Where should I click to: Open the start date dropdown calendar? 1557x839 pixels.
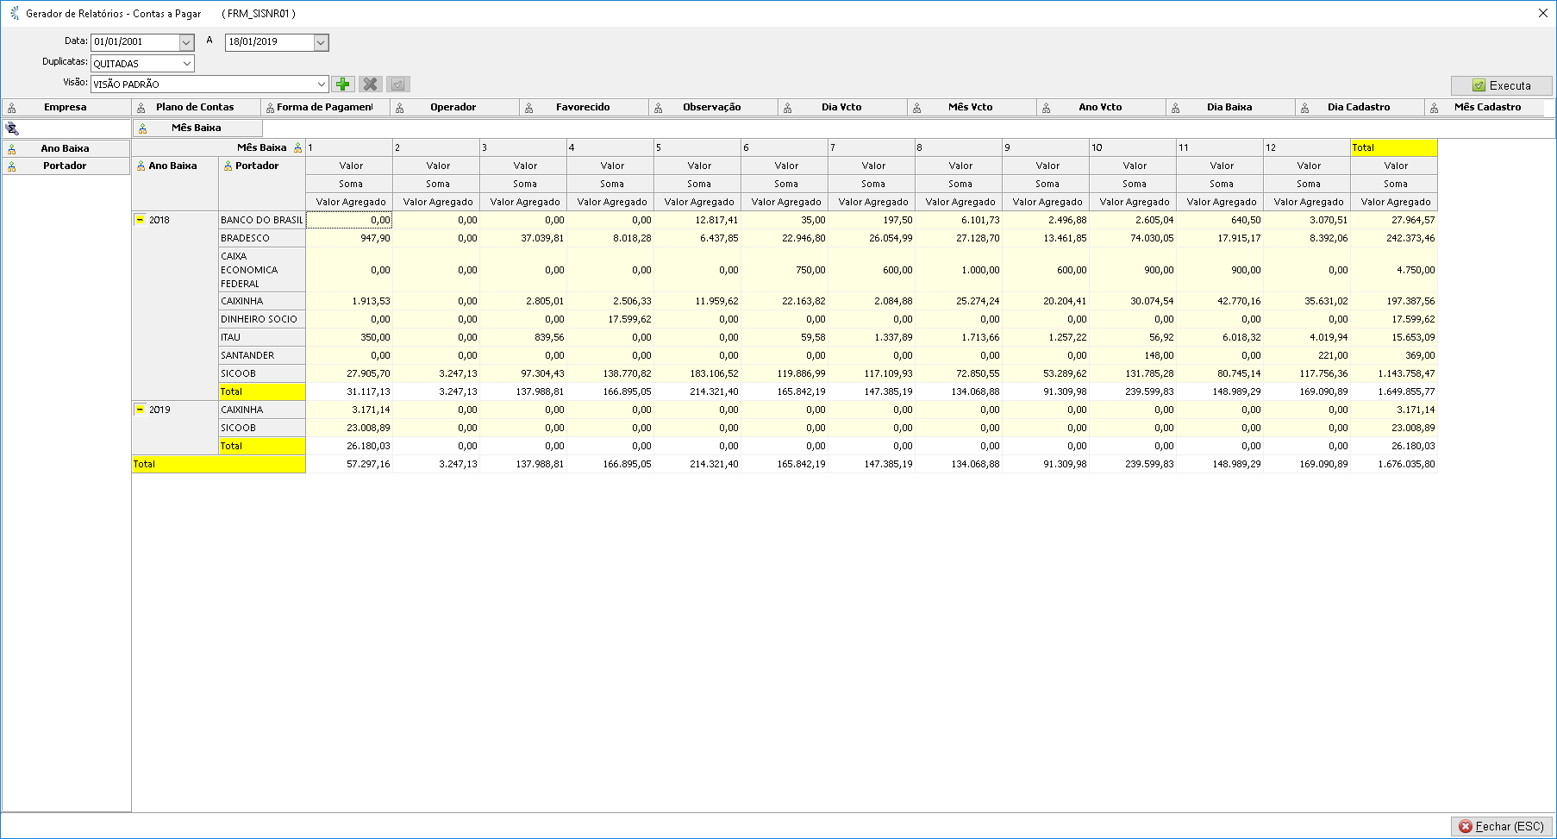186,42
